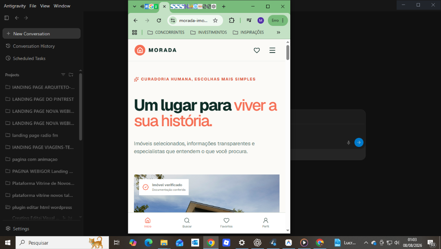Go back in Antigravity navigation
Screen dimensions: 441x249
click(17, 18)
